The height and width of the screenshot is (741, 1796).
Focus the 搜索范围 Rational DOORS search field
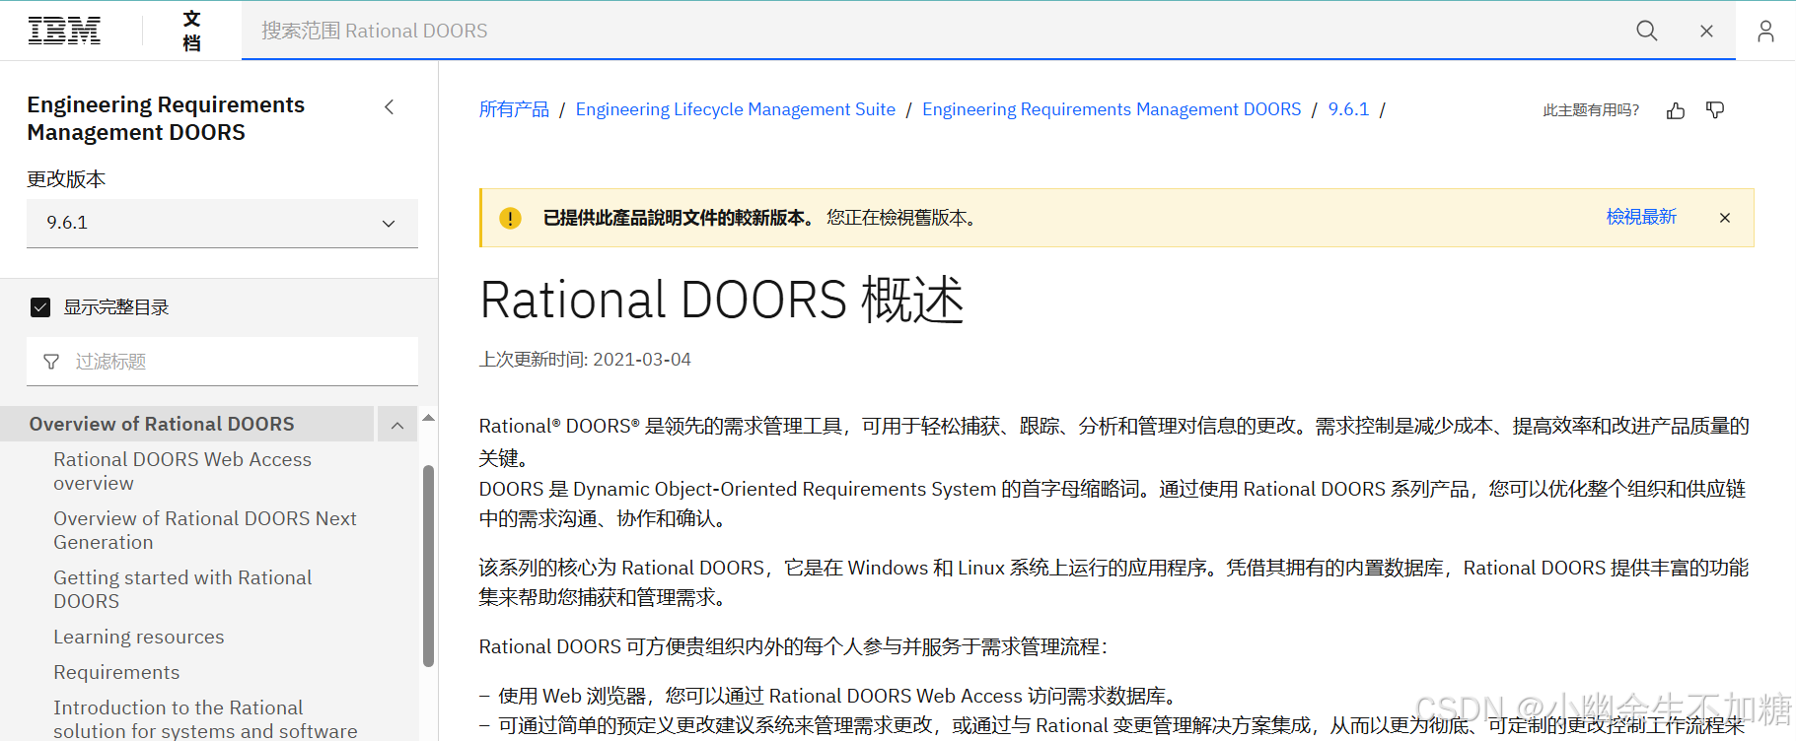(927, 31)
